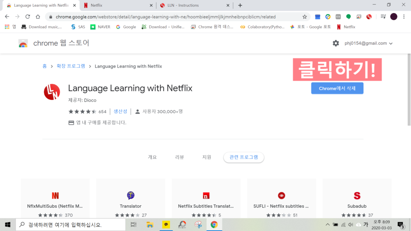This screenshot has height=231, width=411.
Task: Click Language Learning with Netflix logo icon
Action: coord(52,92)
